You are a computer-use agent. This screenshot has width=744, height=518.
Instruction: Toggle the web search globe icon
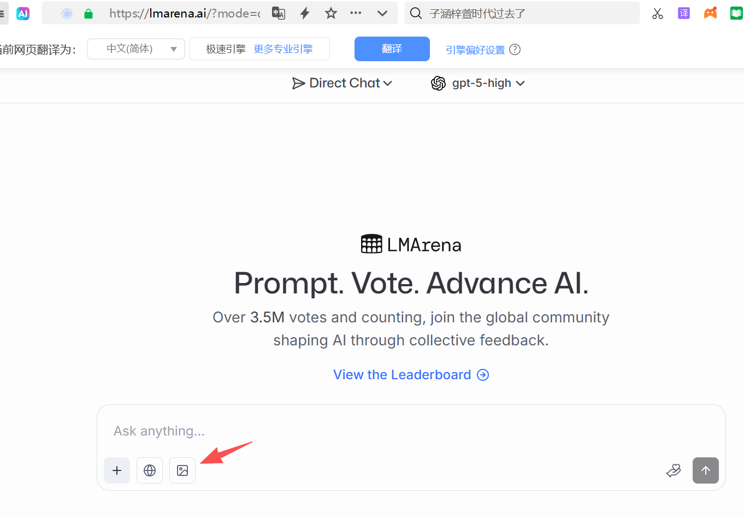pos(150,470)
